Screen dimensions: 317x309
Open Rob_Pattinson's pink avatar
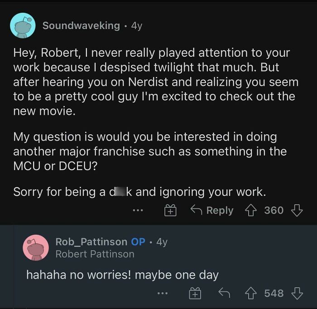point(36,248)
